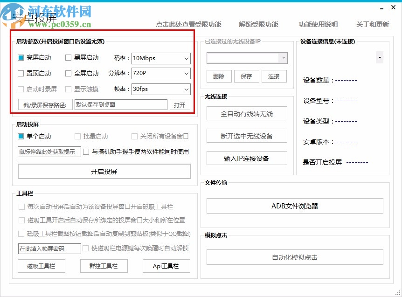Check the 置顶启动 checkbox
Viewport: 402px width, 297px height.
pos(20,73)
